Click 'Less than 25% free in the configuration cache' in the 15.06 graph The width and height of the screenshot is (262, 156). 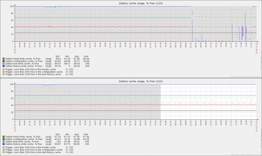(x=38, y=72)
